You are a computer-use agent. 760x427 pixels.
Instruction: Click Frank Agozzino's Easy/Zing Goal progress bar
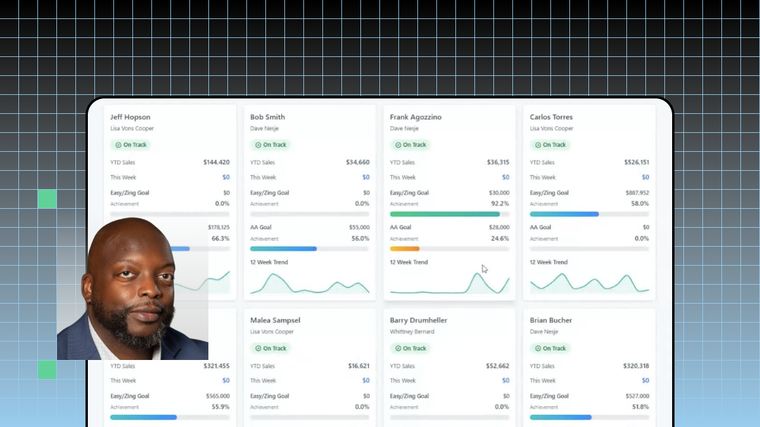pos(449,214)
